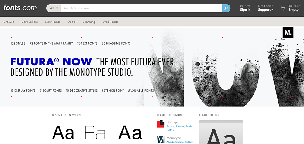Click the Best Selling New Fonts heading
The width and height of the screenshot is (304, 144).
pyautogui.click(x=67, y=115)
